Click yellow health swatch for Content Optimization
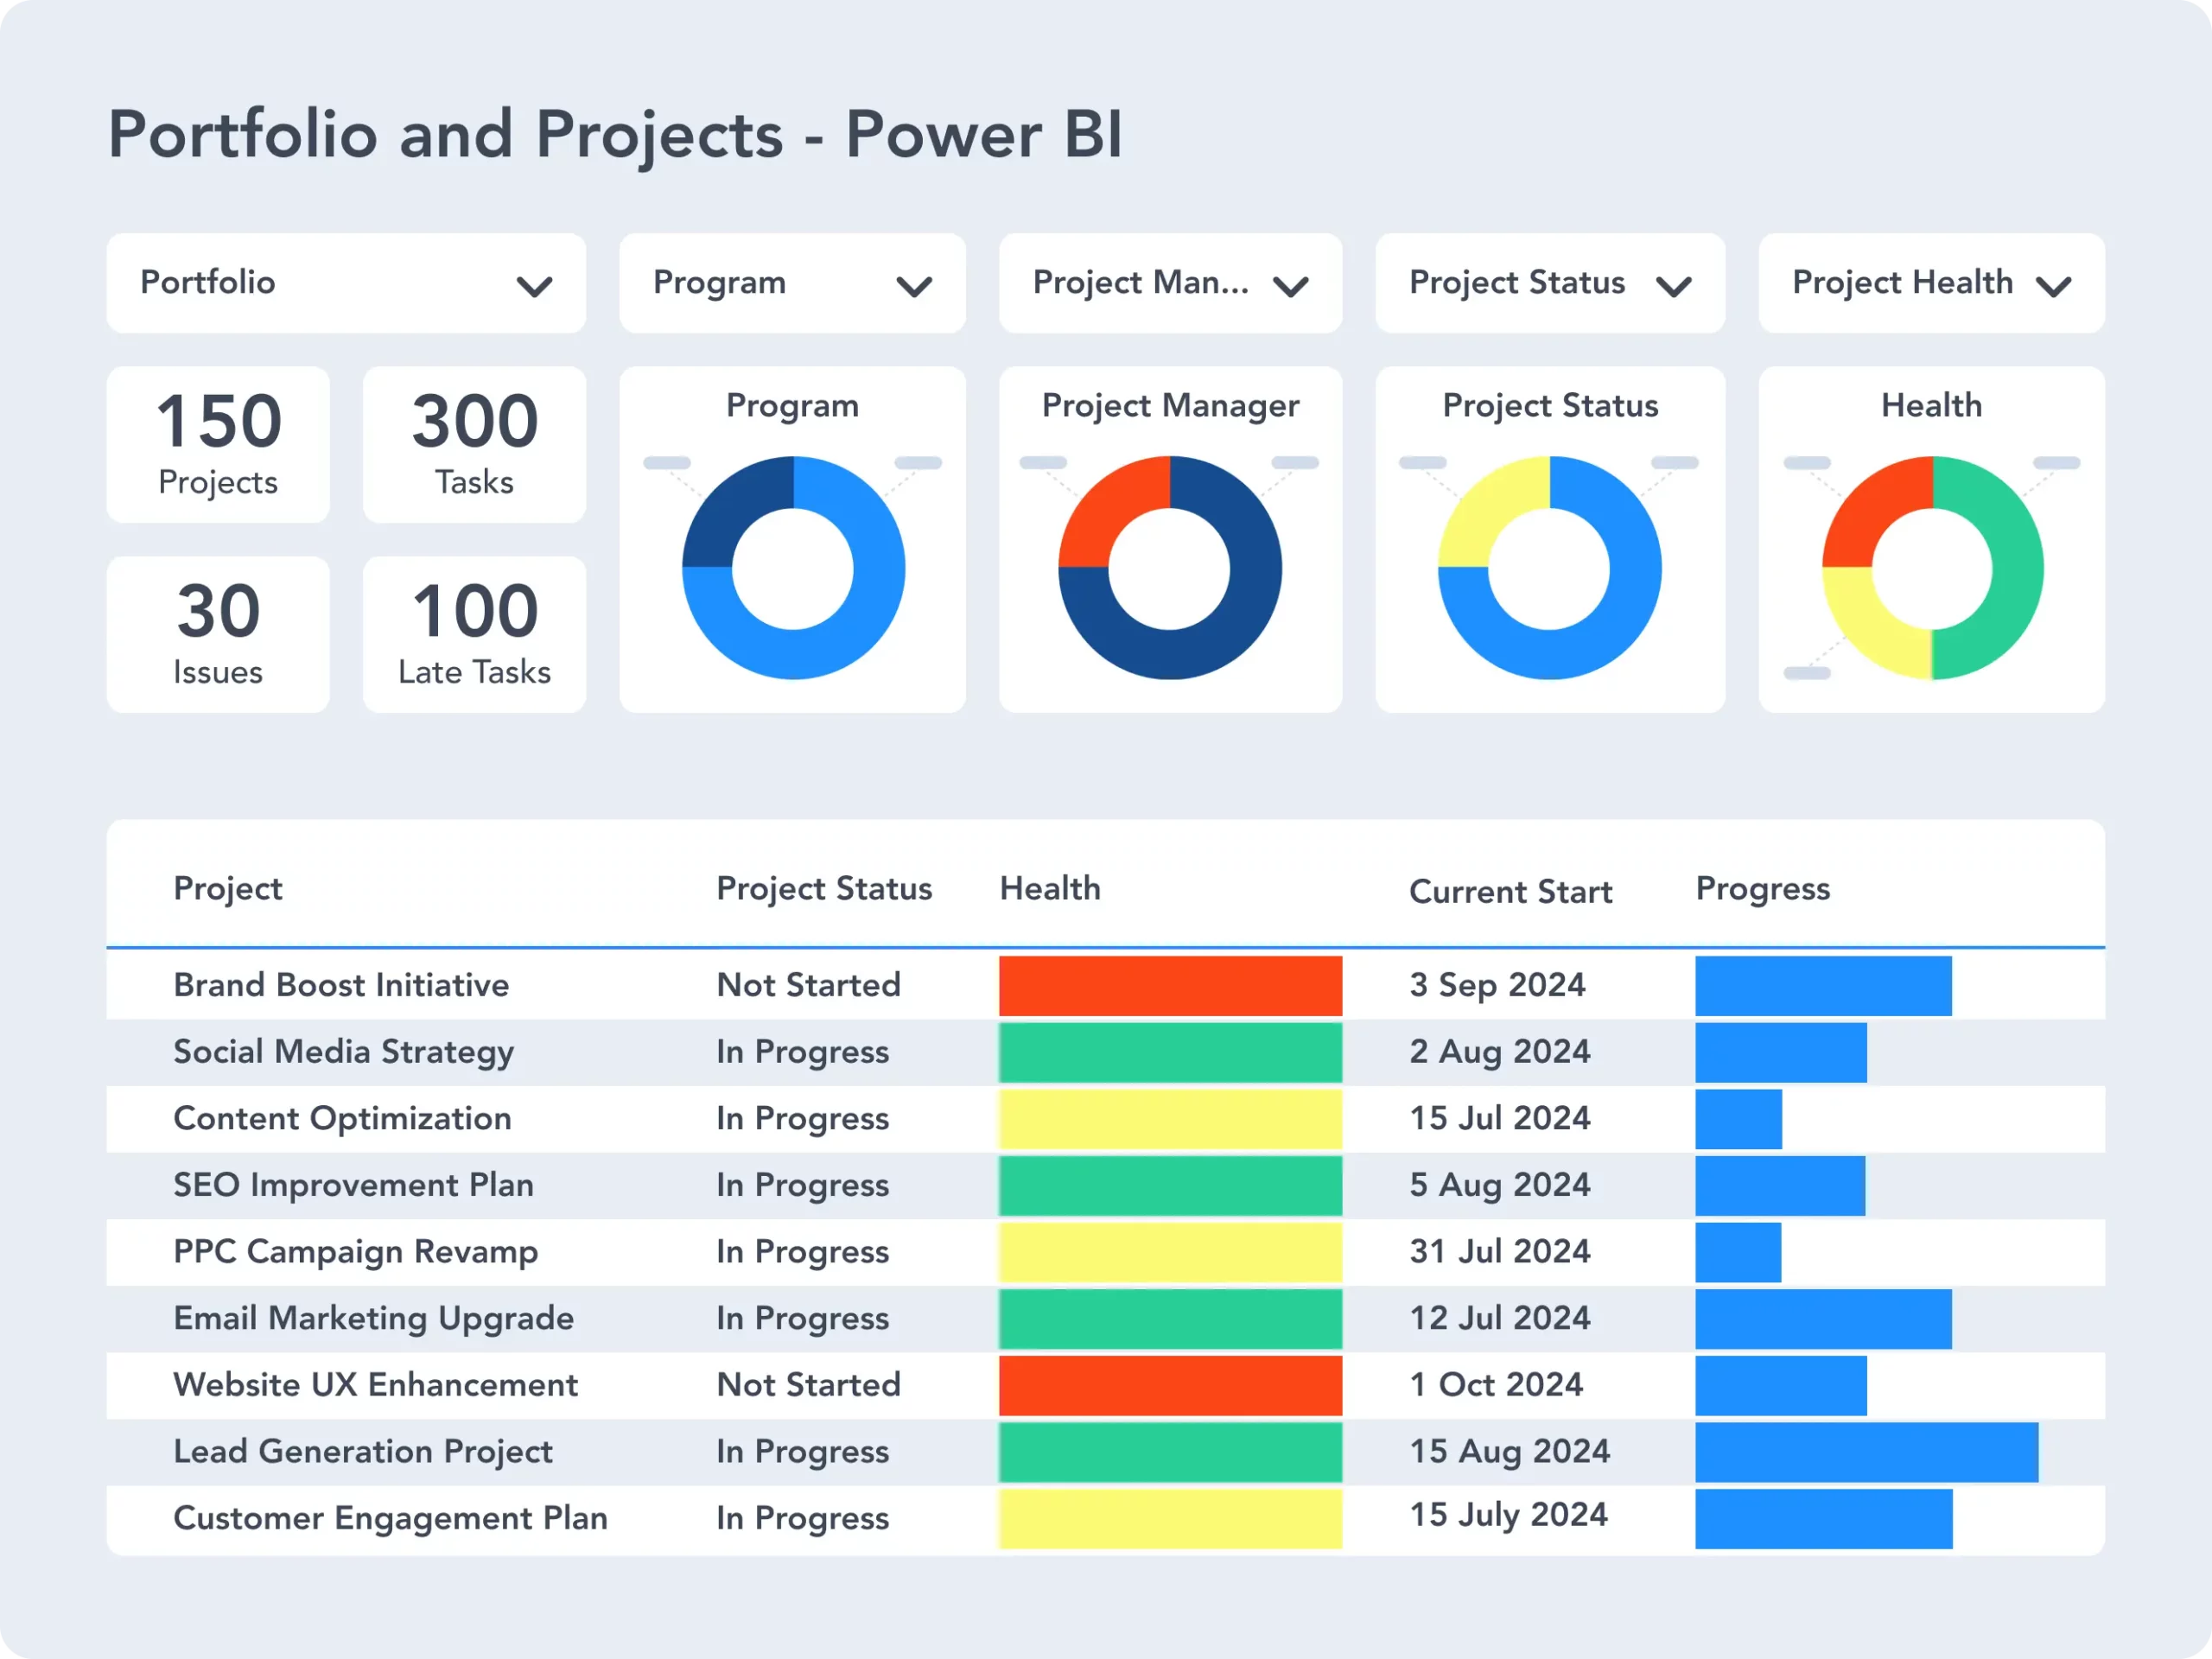Screen dimensions: 2212x1659 coord(1170,1119)
